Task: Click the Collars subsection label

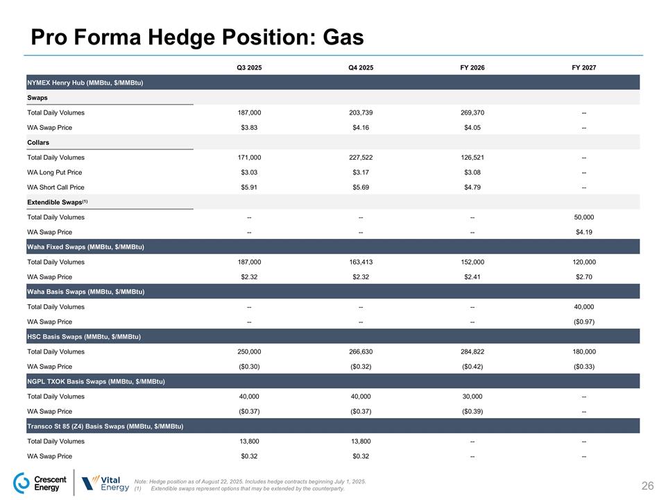Action: coord(40,142)
